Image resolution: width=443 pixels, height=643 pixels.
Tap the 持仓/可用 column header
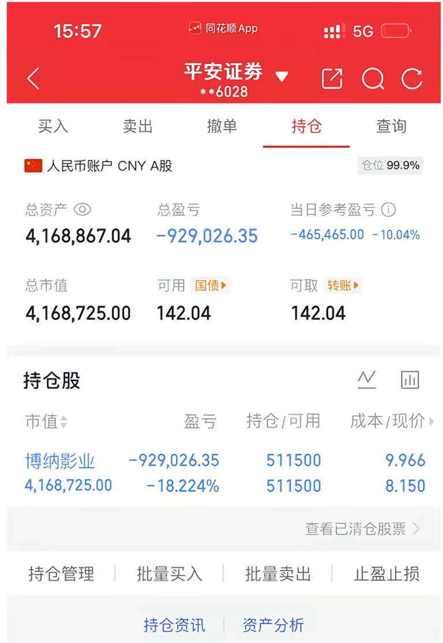[284, 421]
